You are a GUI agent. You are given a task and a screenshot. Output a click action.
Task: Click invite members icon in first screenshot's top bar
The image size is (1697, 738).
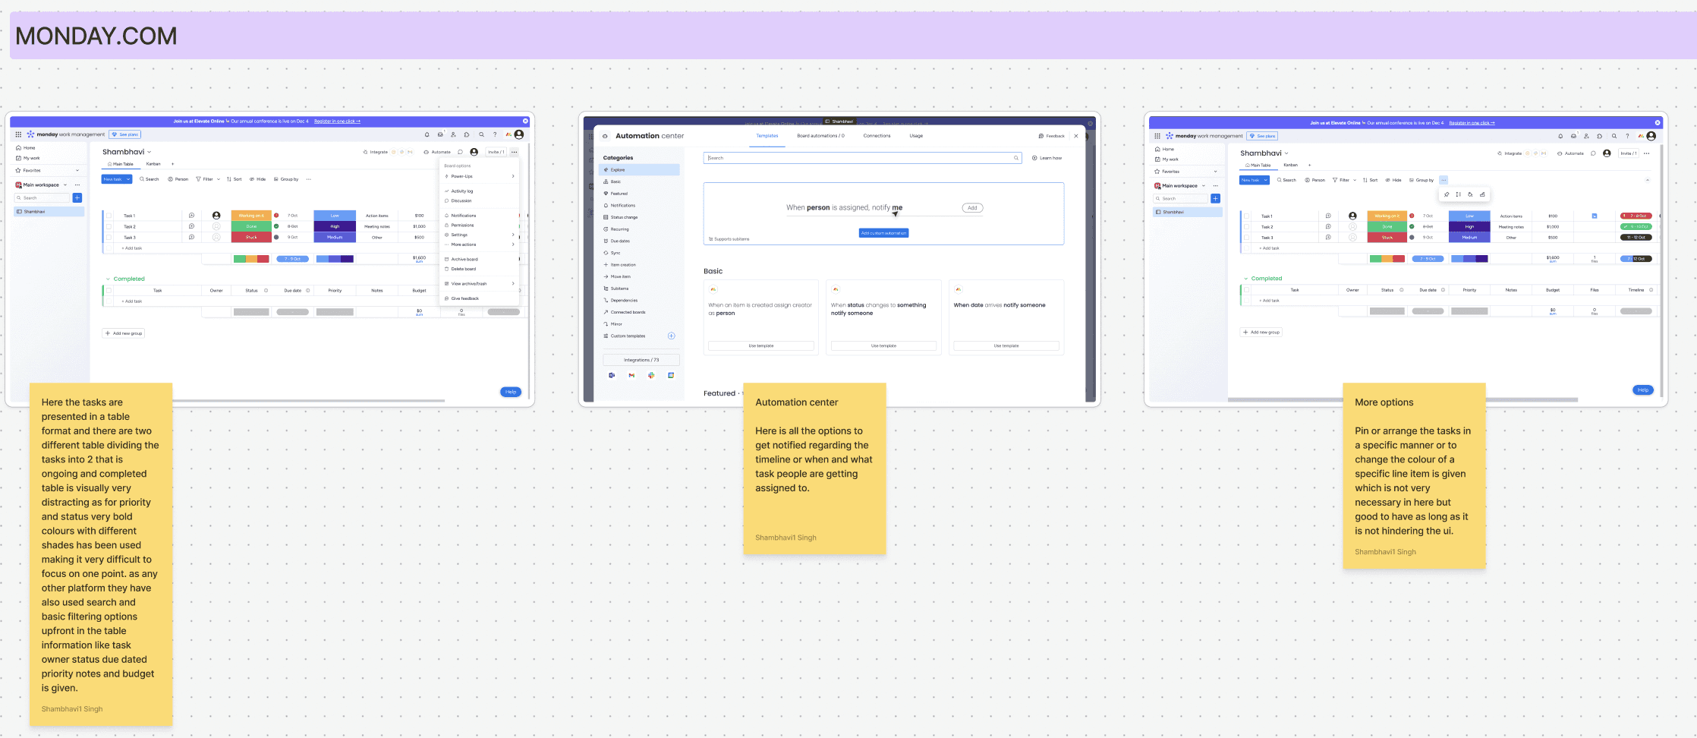click(453, 134)
